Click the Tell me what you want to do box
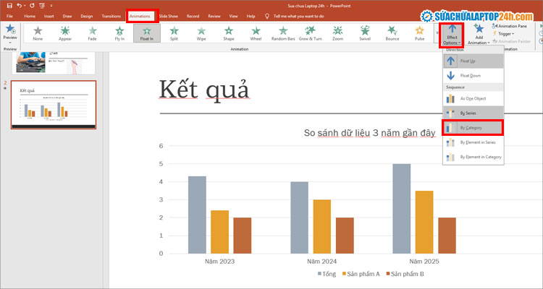The image size is (543, 289). (298, 16)
